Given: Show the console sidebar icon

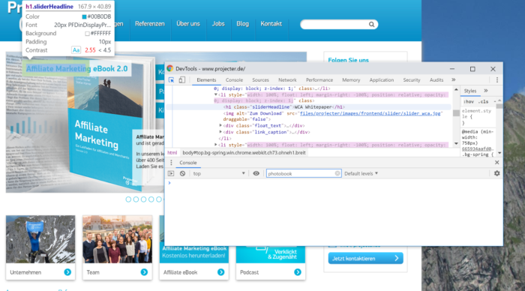Looking at the screenshot, I should (x=171, y=173).
